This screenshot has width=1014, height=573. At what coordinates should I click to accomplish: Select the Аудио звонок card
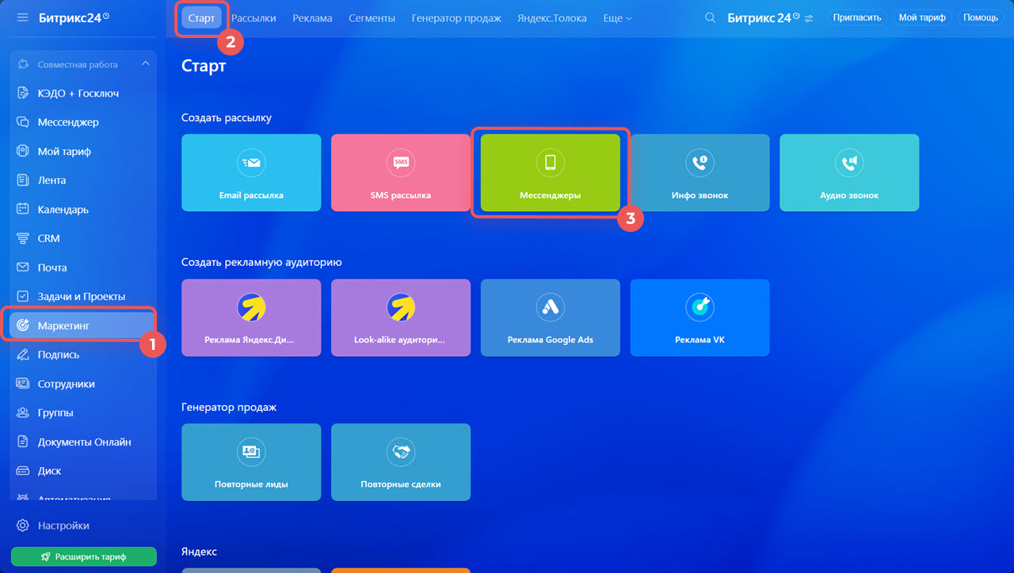pyautogui.click(x=849, y=173)
